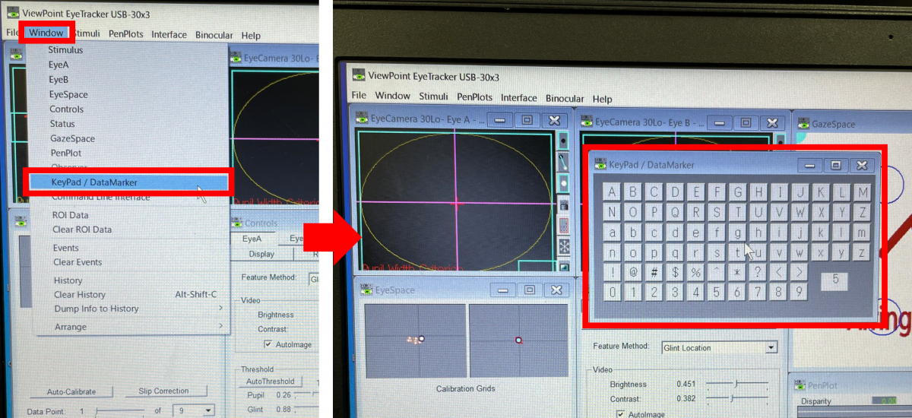Choose EyeSpace from the Window menu list

pyautogui.click(x=68, y=94)
